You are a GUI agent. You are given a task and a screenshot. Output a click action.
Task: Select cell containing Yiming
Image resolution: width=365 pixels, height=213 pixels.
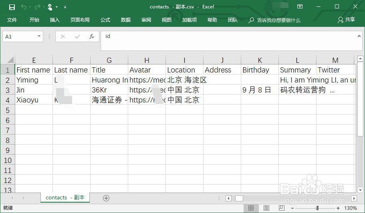click(34, 80)
